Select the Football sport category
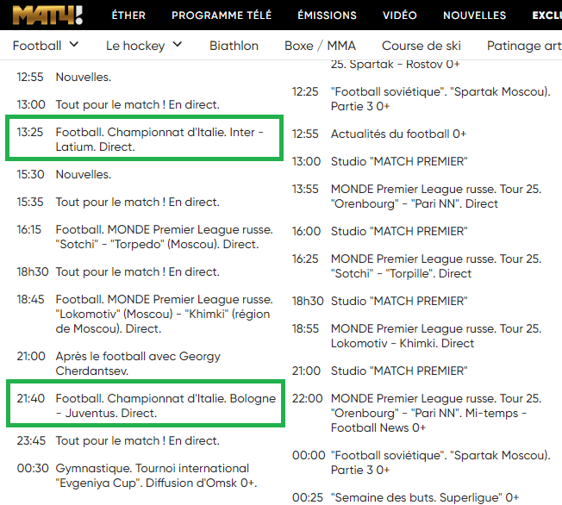This screenshot has height=505, width=562. (x=37, y=46)
